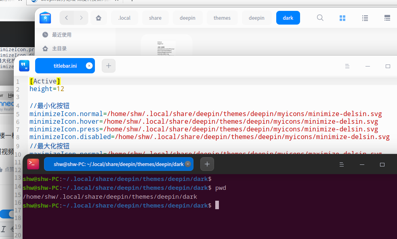The height and width of the screenshot is (239, 397).
Task: Select the share breadcrumb
Action: click(x=155, y=18)
